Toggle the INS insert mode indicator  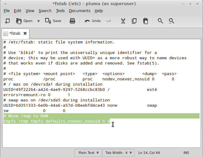click(186, 153)
